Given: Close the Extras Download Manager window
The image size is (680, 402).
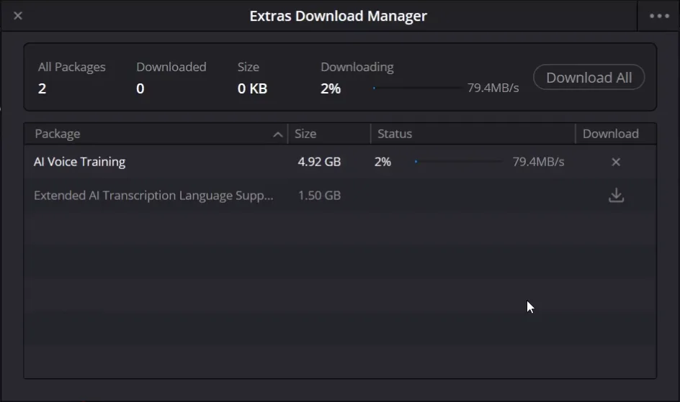Looking at the screenshot, I should click(x=18, y=16).
